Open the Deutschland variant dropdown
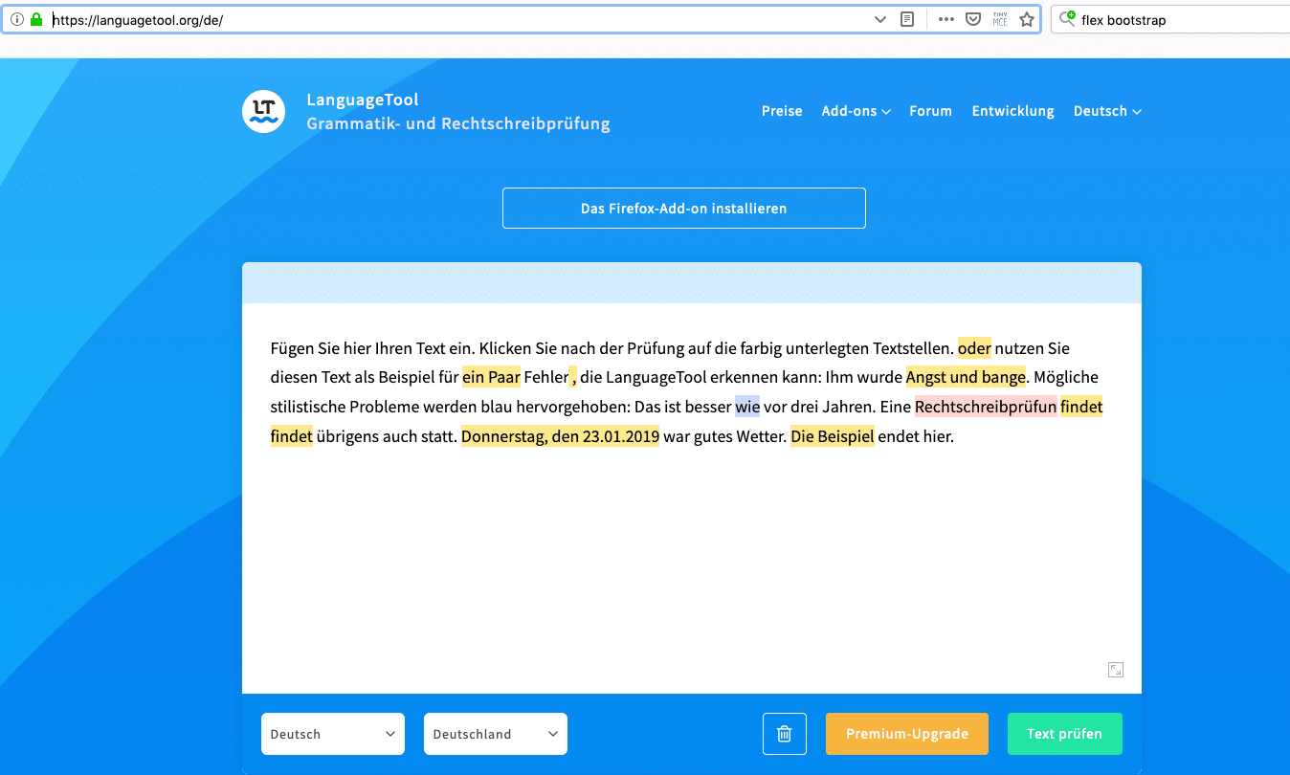Screen dimensions: 1290x775 point(496,734)
